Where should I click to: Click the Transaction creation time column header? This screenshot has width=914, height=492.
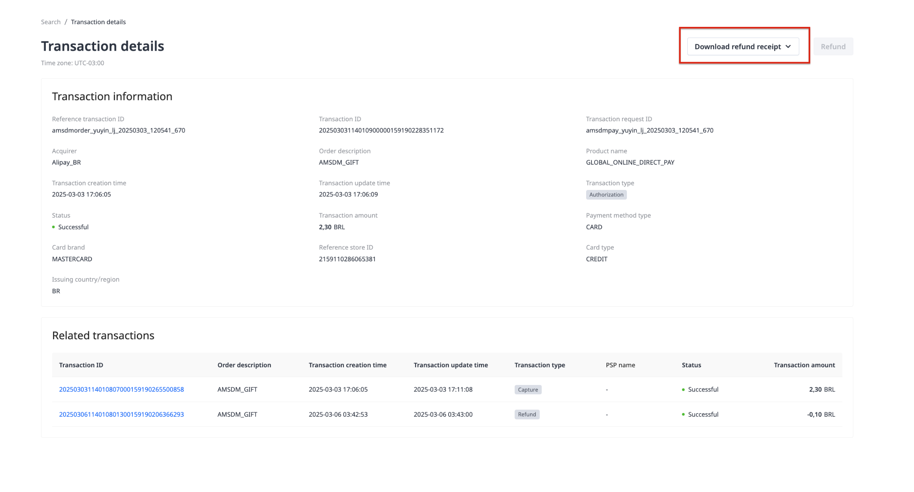[x=347, y=365]
